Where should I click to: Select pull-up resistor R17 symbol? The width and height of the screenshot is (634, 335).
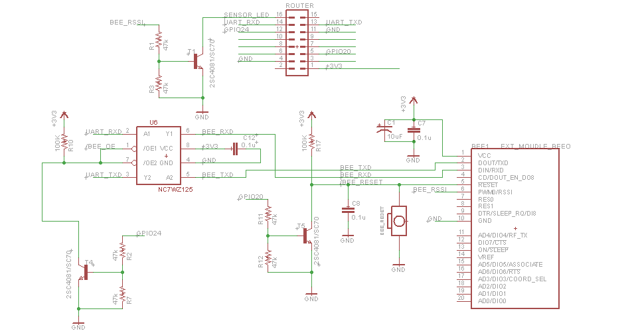(x=311, y=141)
